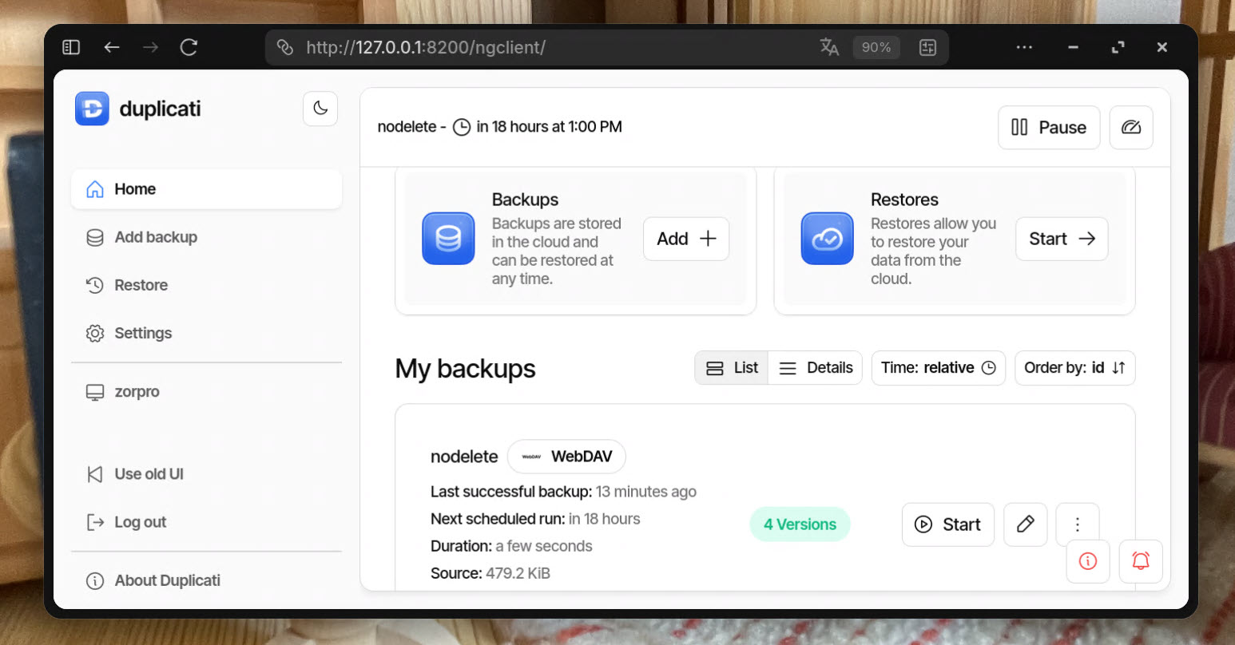Change the Time: relative display setting
The width and height of the screenshot is (1235, 645).
938,368
